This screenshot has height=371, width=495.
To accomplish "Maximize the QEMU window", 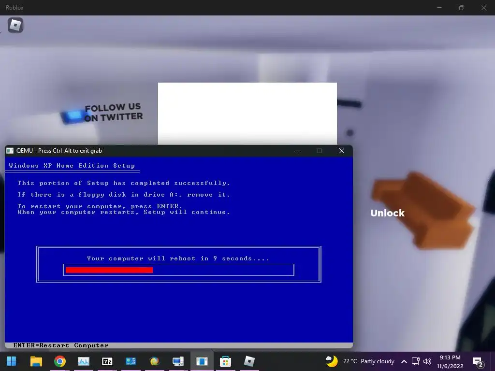I will click(x=320, y=151).
